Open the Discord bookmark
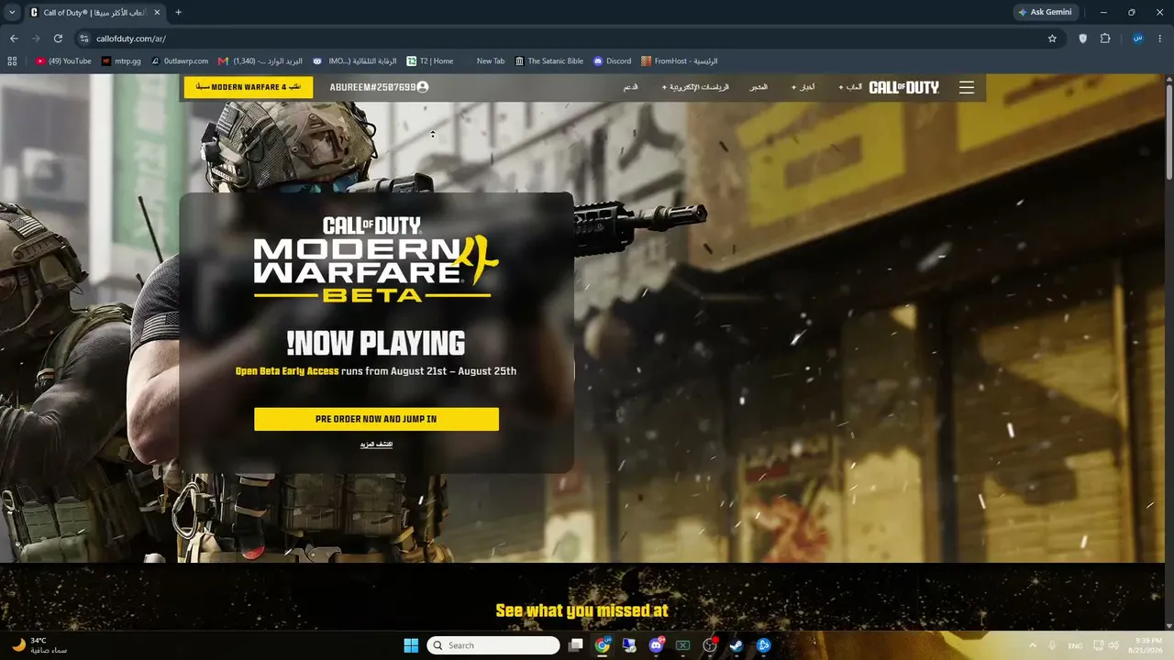 [x=613, y=61]
